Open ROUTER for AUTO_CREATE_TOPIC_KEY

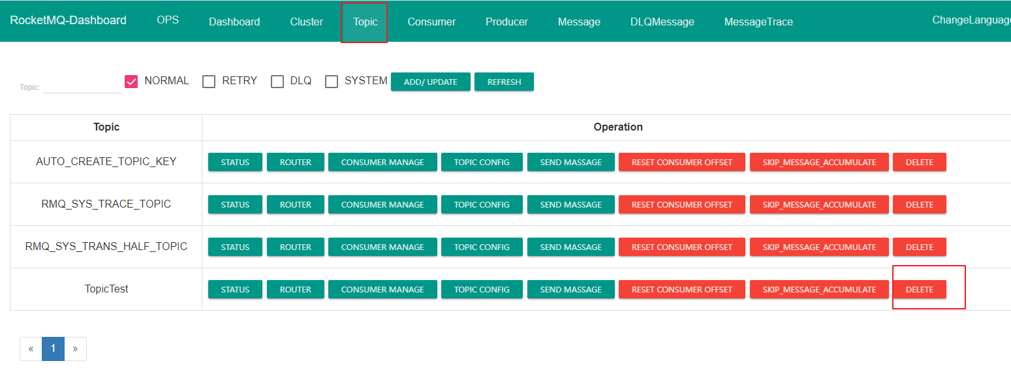pos(296,162)
